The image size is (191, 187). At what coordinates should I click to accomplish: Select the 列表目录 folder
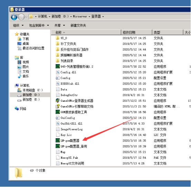[x=64, y=61]
